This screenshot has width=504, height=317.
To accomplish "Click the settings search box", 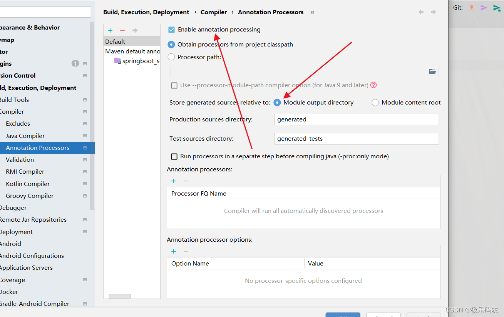I will pyautogui.click(x=45, y=12).
